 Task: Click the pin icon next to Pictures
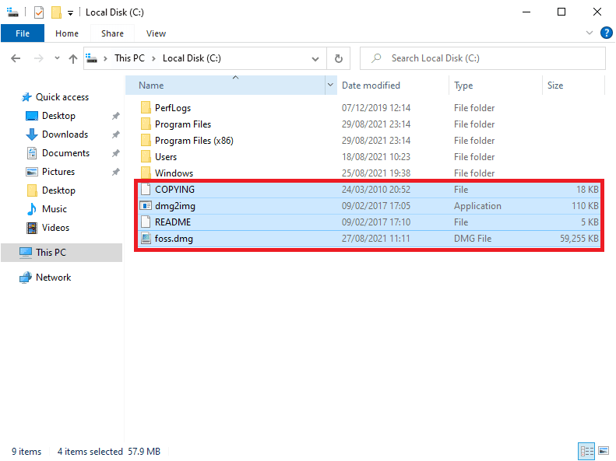115,172
